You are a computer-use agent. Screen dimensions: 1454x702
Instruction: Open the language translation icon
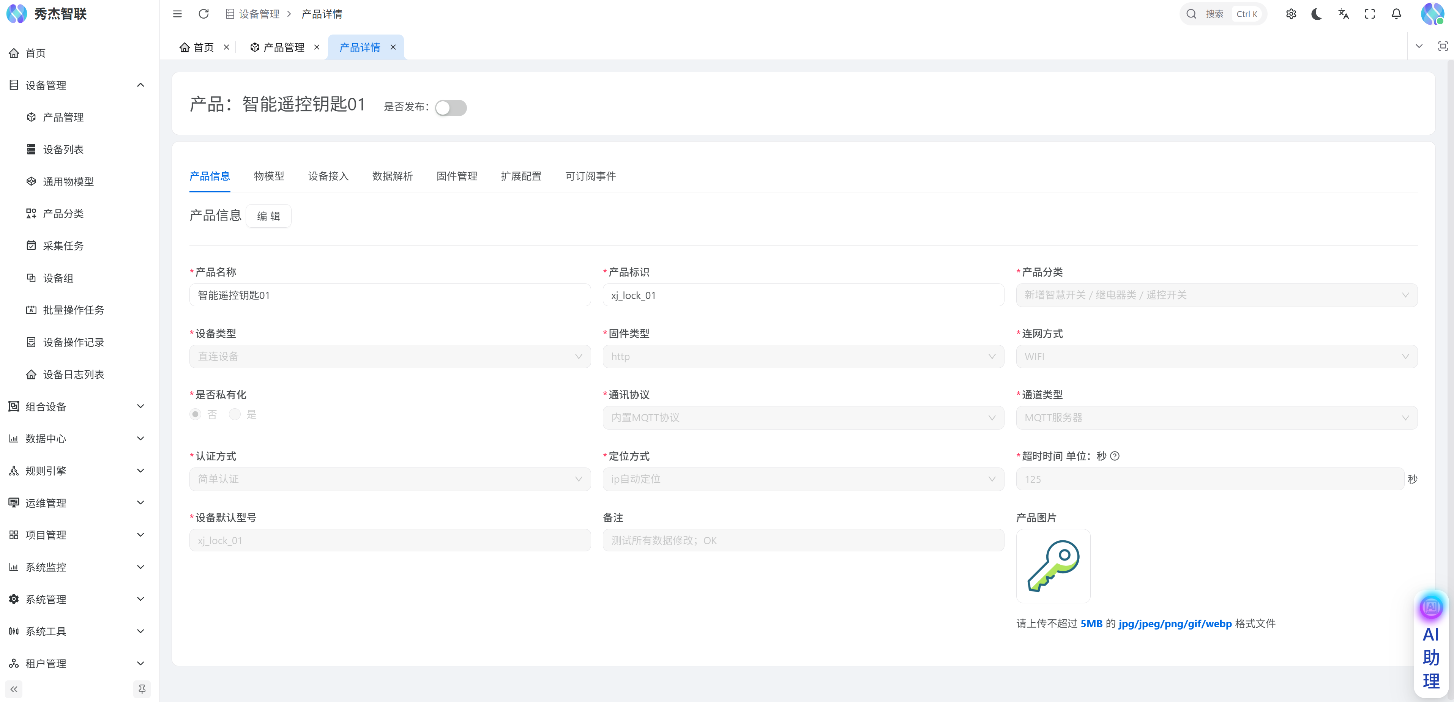[x=1344, y=14]
